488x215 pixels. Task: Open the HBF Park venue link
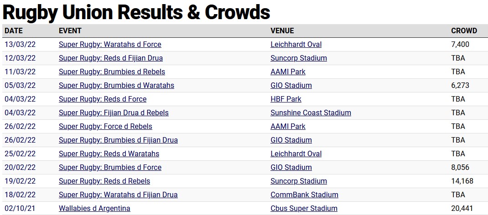pyautogui.click(x=286, y=99)
